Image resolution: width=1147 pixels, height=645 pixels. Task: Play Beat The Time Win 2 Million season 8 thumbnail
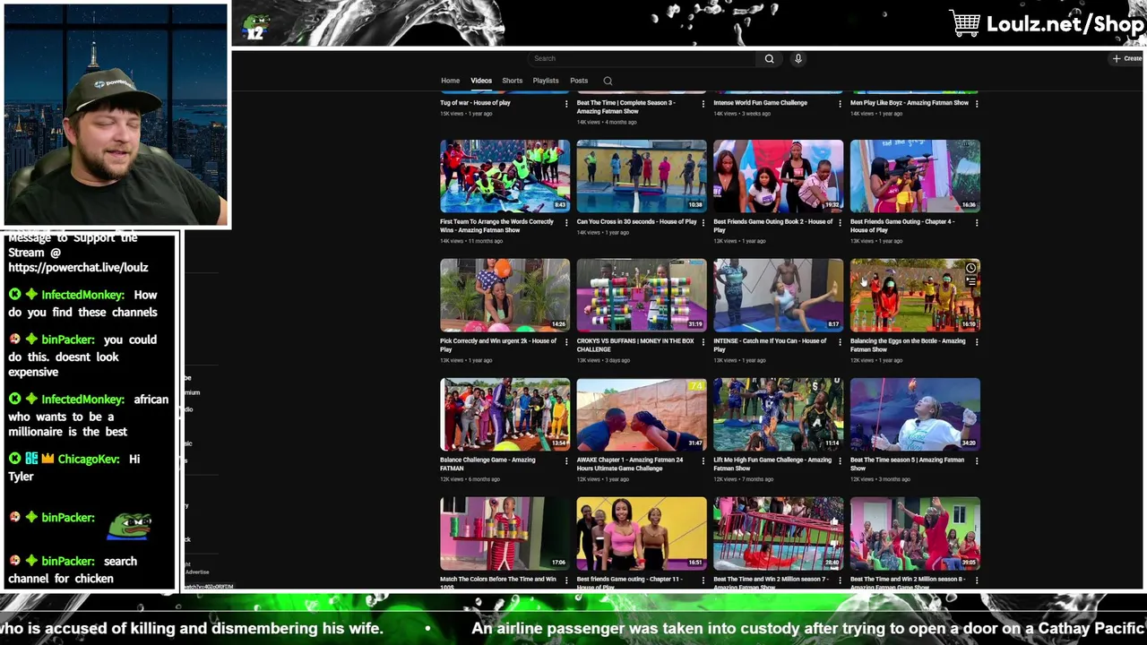pyautogui.click(x=915, y=533)
